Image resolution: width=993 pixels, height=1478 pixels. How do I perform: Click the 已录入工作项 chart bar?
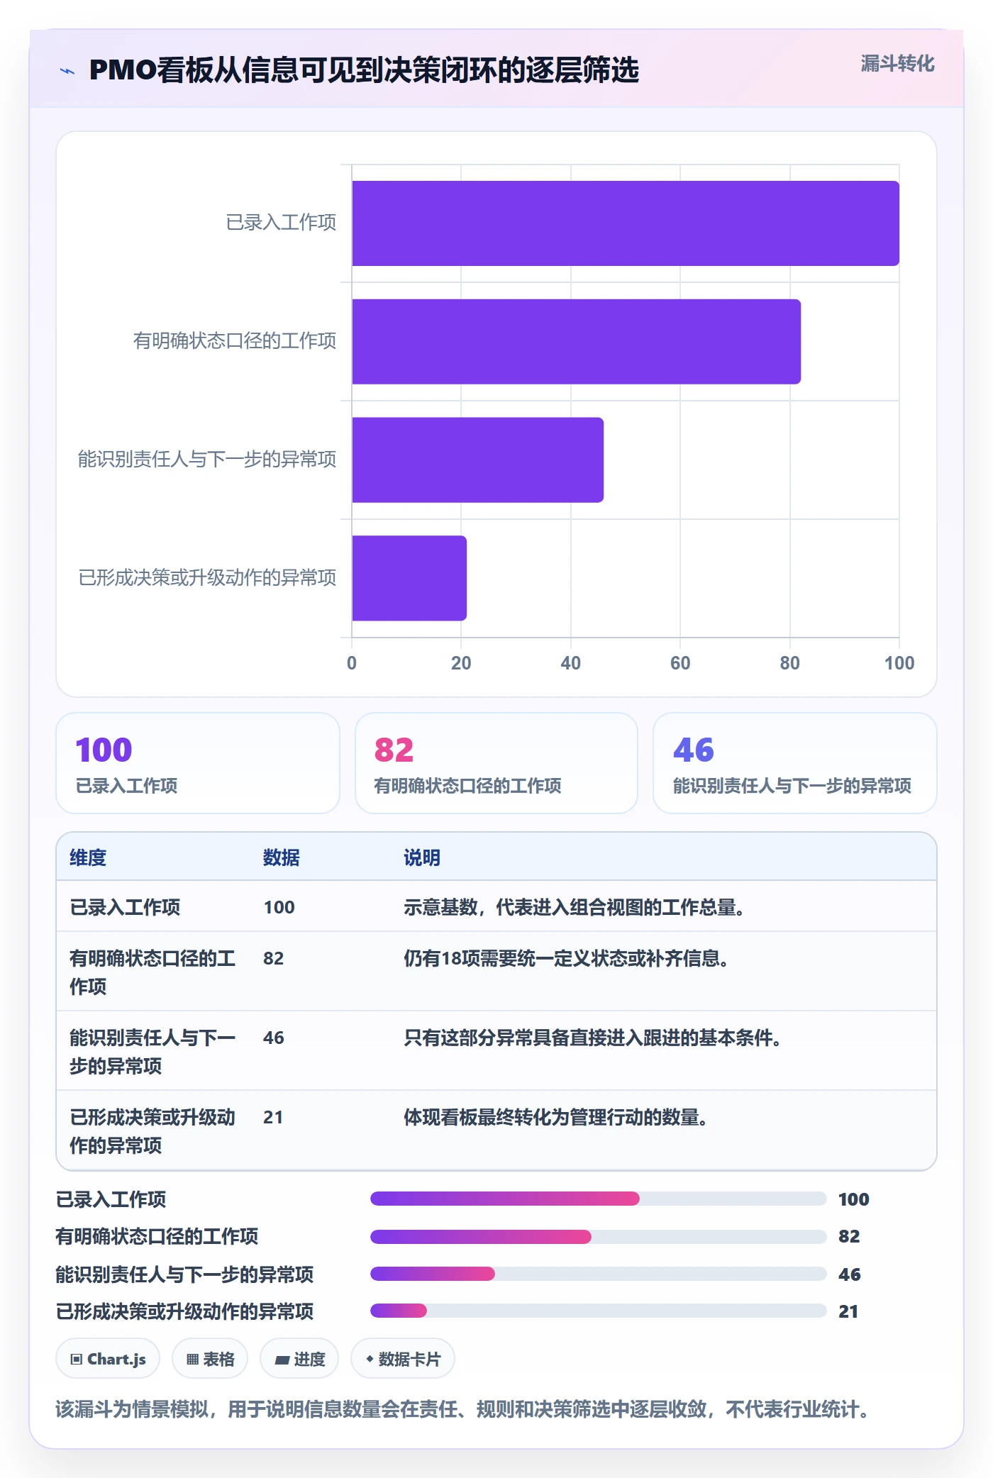626,223
